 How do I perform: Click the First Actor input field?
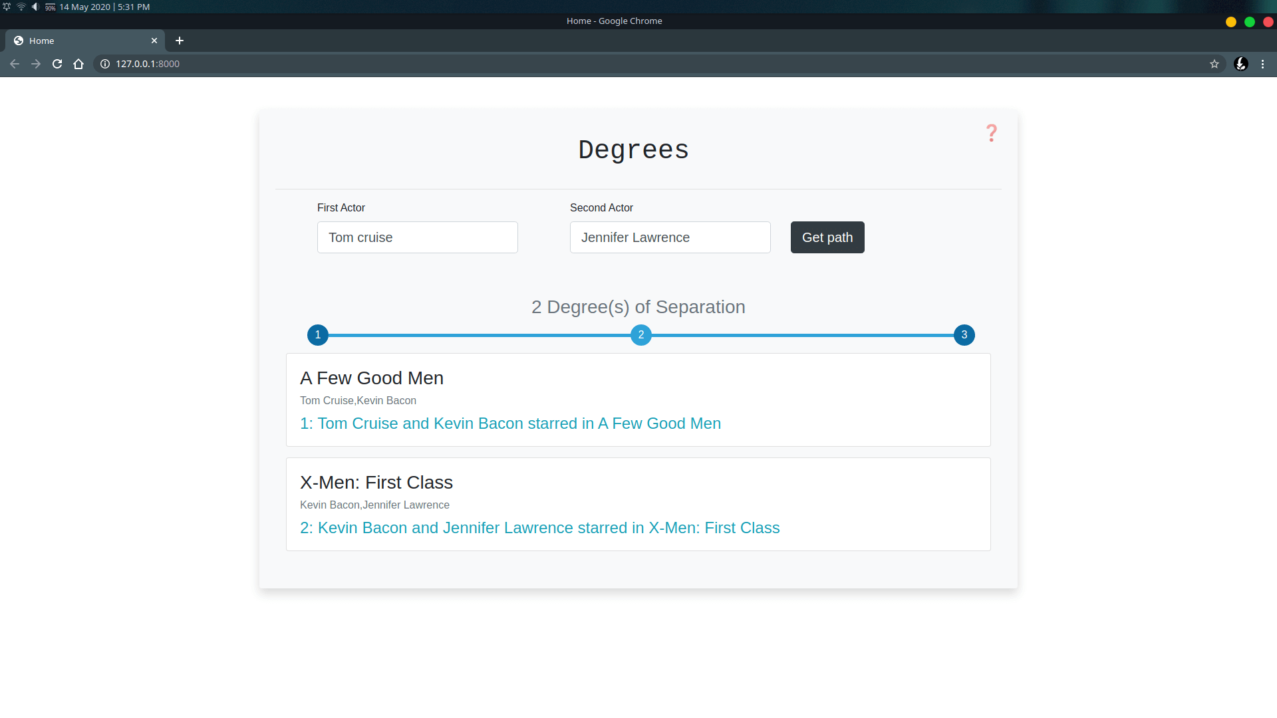[x=418, y=237]
